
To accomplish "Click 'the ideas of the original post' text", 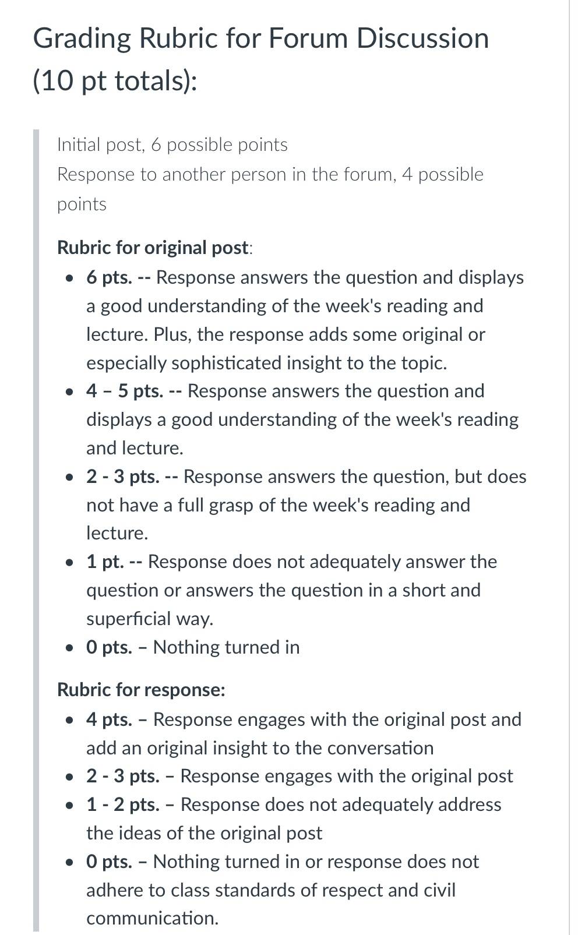I will pos(204,833).
